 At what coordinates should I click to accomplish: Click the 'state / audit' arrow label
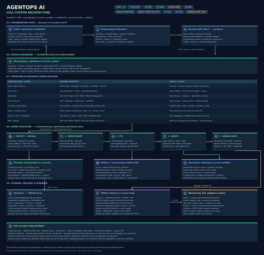pos(52,187)
